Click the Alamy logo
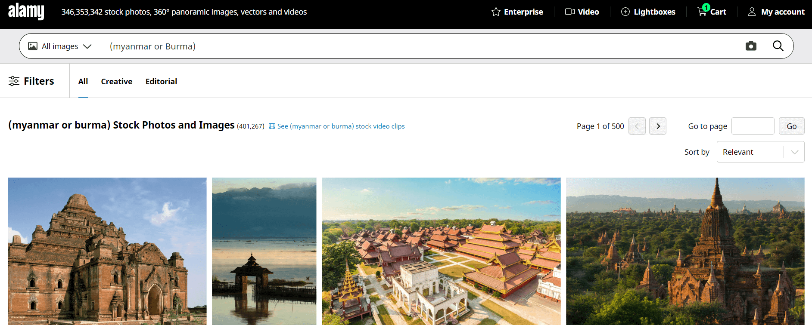This screenshot has height=325, width=812. [x=26, y=11]
